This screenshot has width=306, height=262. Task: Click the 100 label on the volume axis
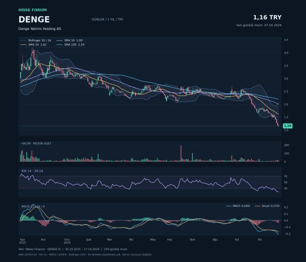[286, 153]
